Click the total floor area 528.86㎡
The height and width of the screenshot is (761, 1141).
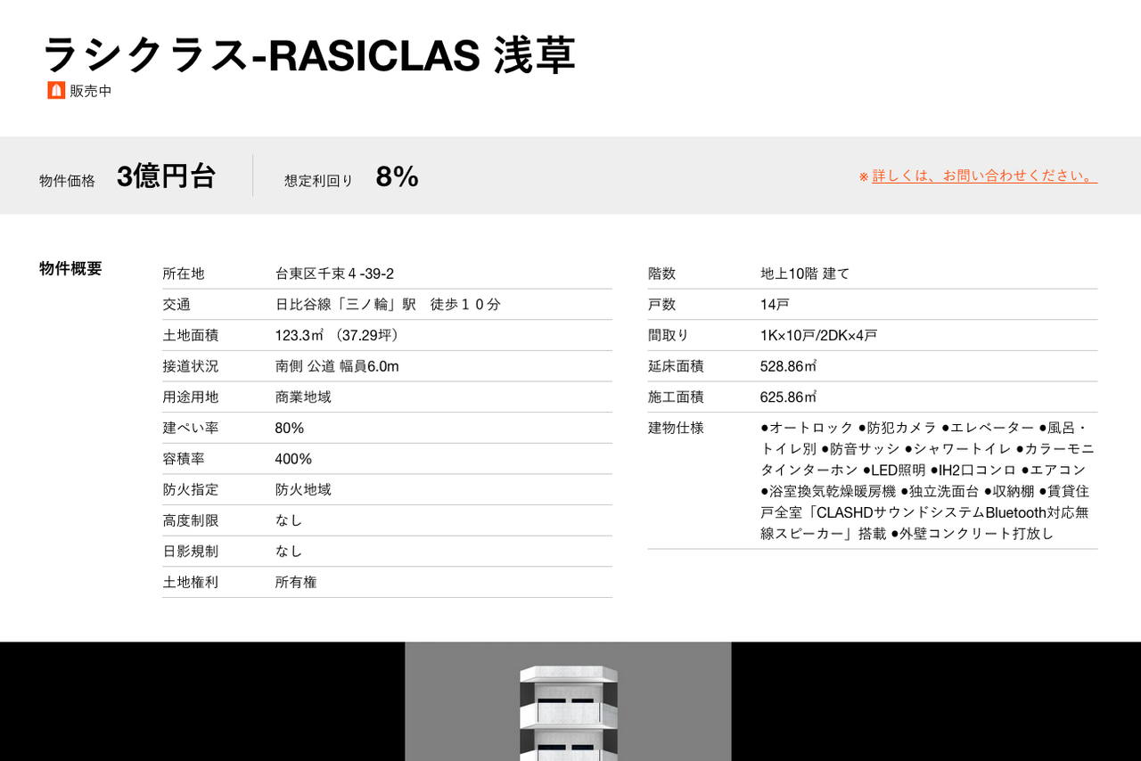pos(788,366)
